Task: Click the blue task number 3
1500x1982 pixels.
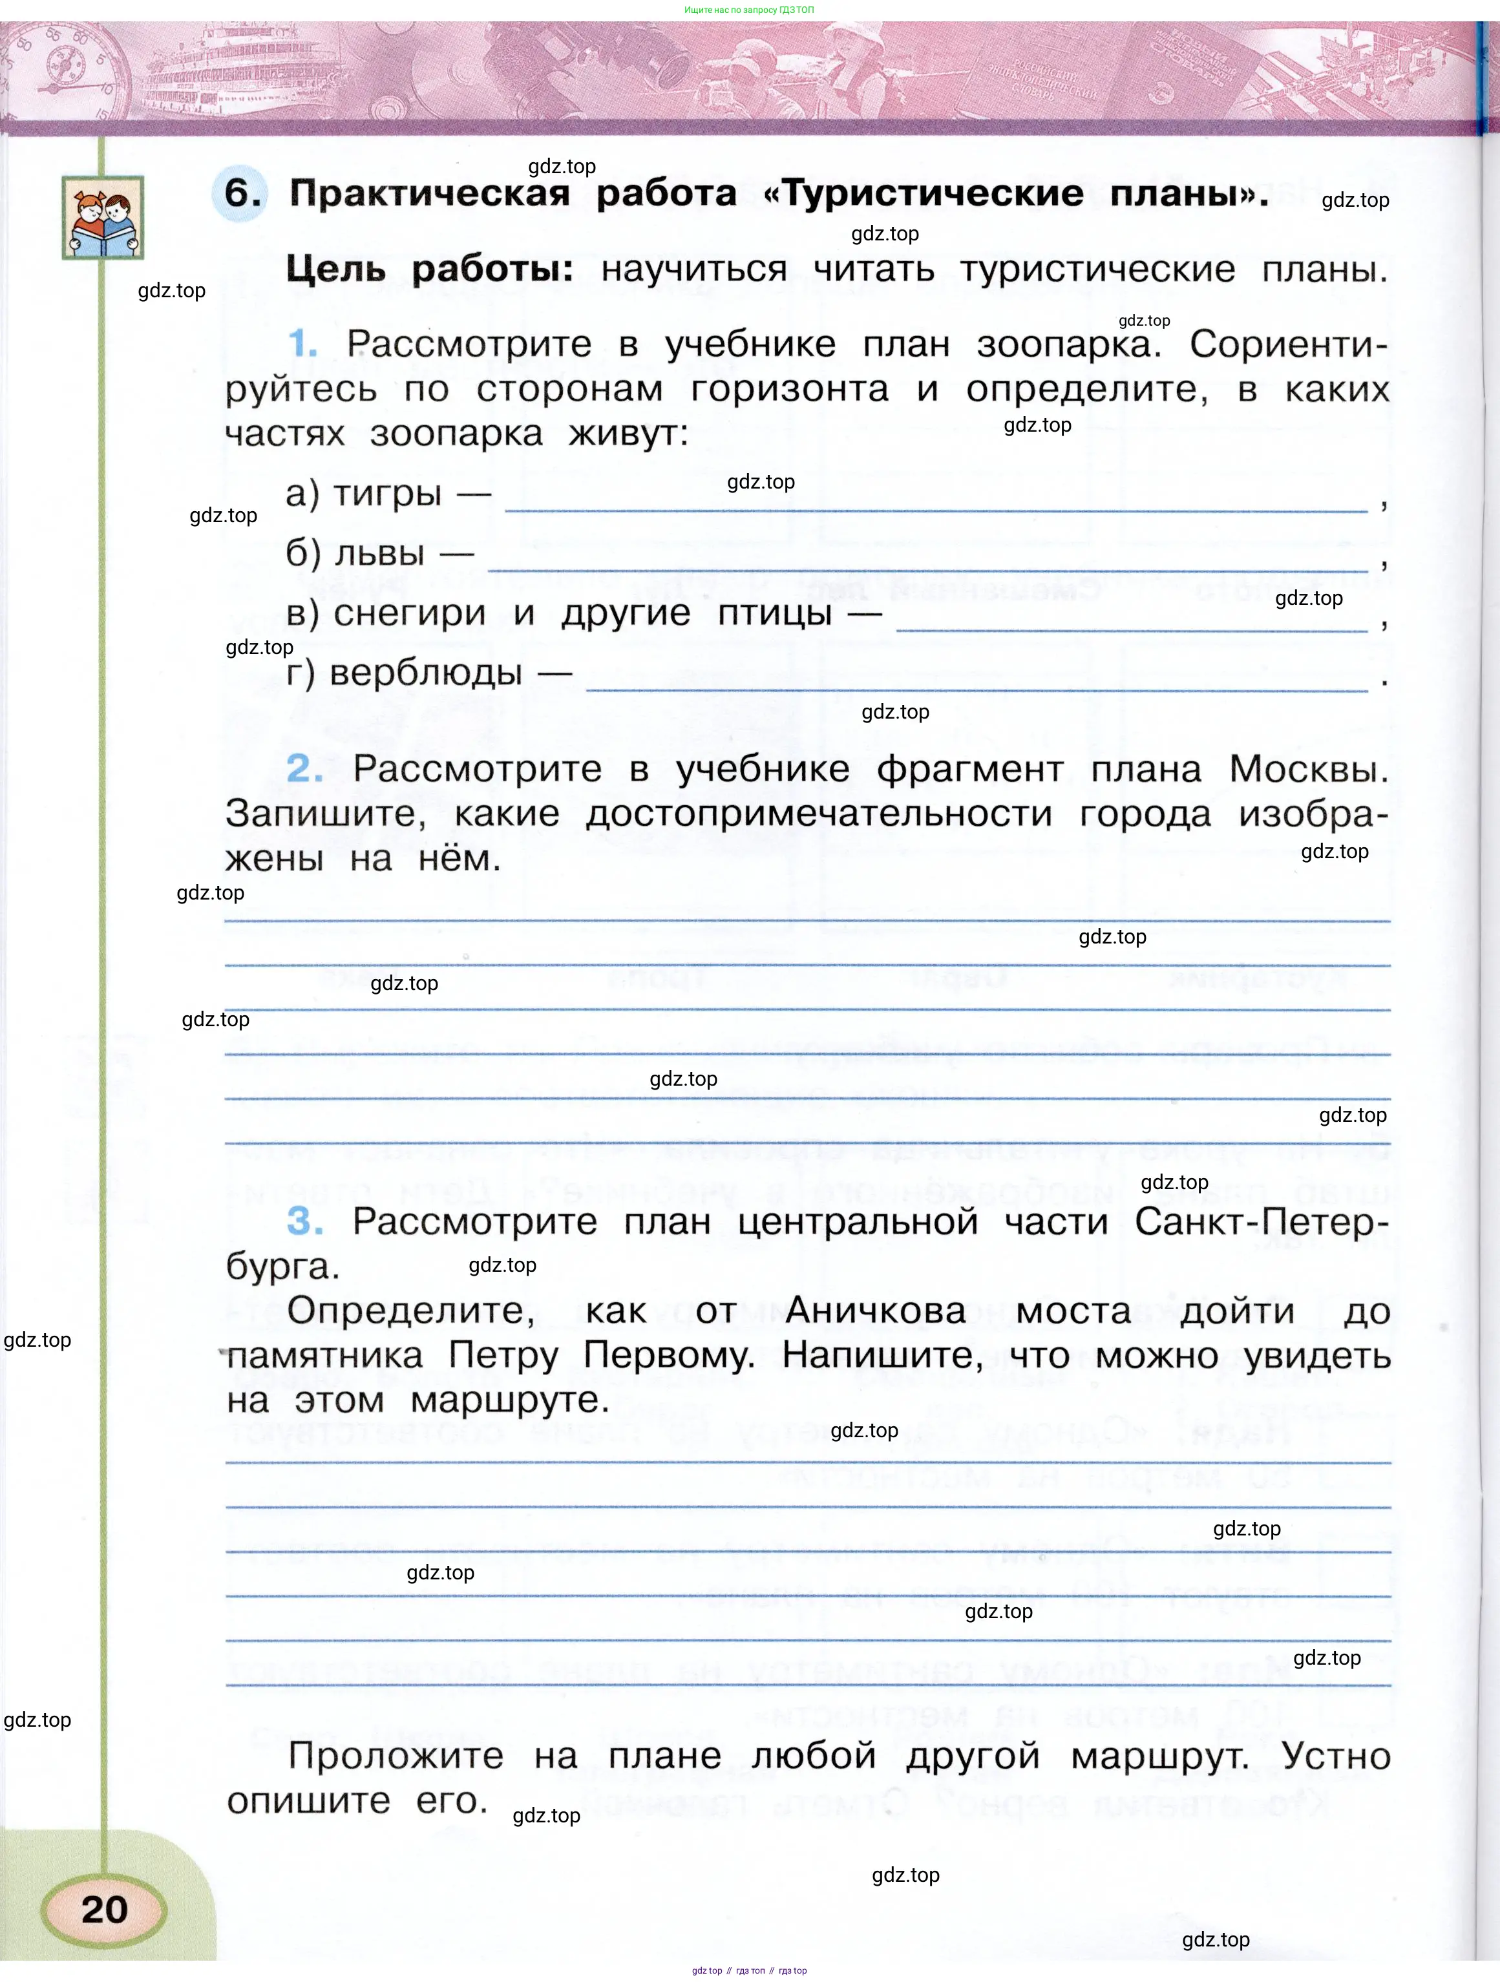Action: [304, 1220]
